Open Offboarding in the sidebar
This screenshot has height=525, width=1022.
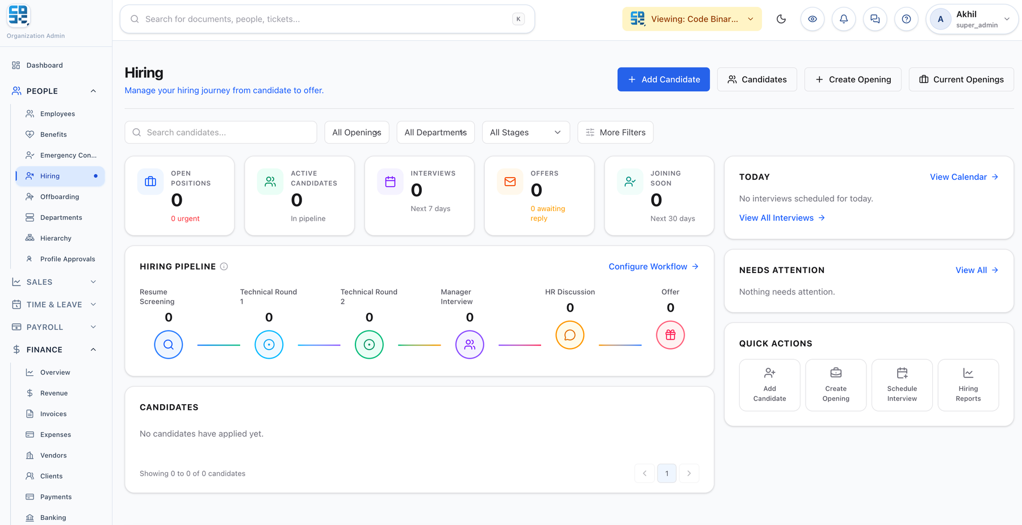(x=60, y=196)
